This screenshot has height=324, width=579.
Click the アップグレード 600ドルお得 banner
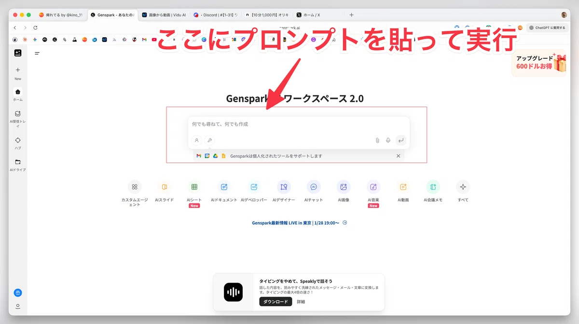click(x=539, y=63)
